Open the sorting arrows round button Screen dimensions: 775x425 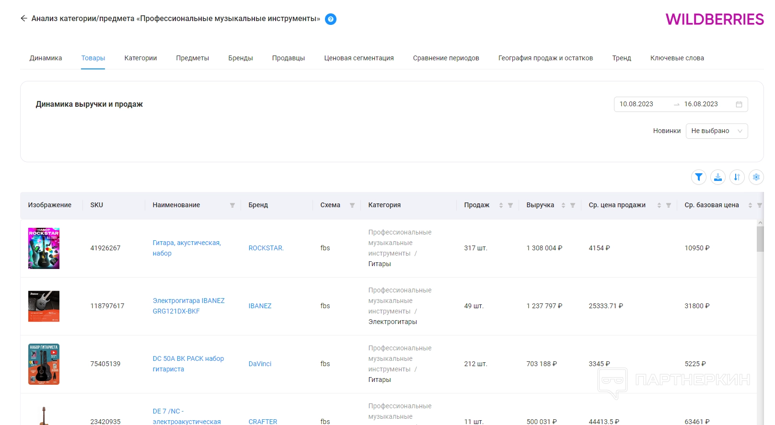[x=737, y=177]
